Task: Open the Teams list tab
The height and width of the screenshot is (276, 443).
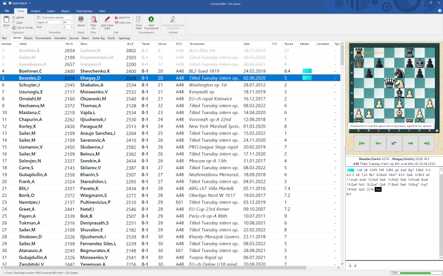Action: pos(86,38)
